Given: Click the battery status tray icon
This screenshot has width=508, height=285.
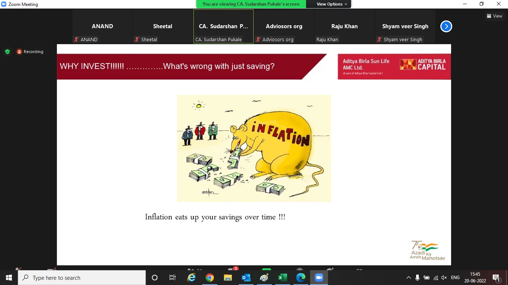Looking at the screenshot, I should [x=427, y=278].
